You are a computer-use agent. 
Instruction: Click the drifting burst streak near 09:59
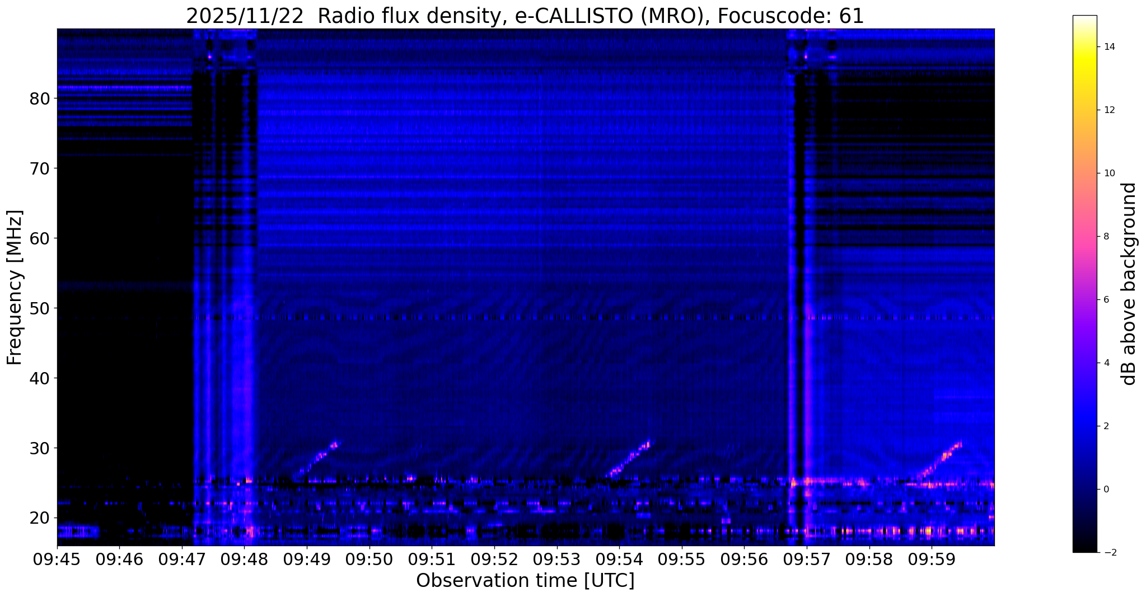point(939,460)
